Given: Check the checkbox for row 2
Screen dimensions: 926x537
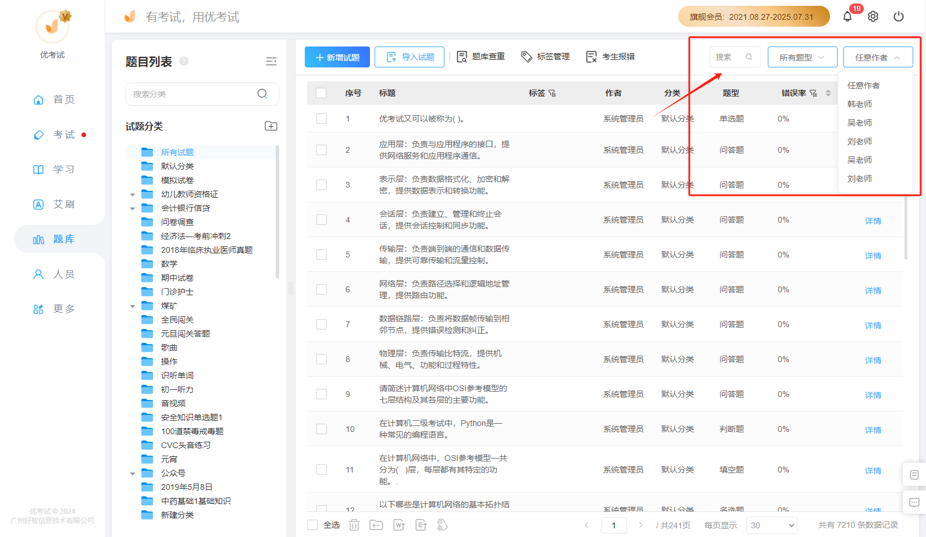Looking at the screenshot, I should tap(322, 150).
